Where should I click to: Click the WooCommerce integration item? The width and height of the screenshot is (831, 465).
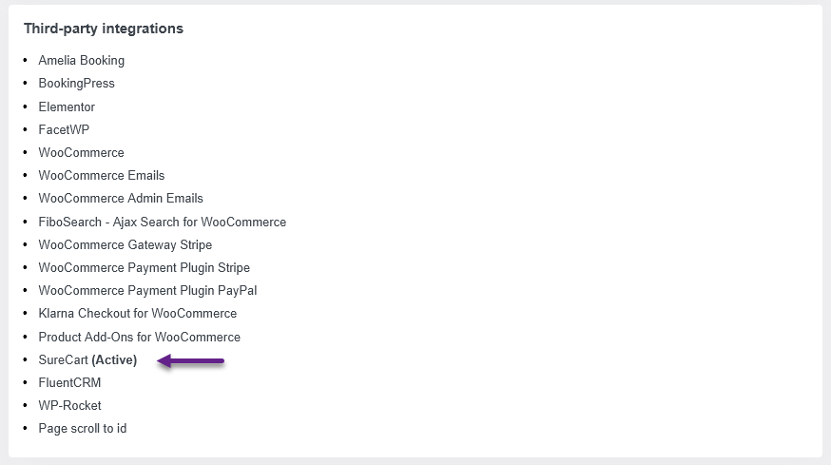(81, 152)
